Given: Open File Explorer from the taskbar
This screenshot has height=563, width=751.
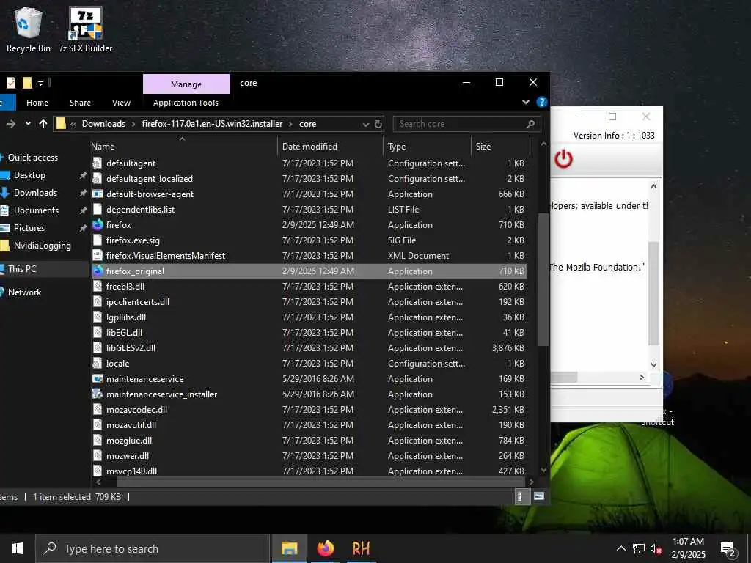Looking at the screenshot, I should pyautogui.click(x=289, y=548).
